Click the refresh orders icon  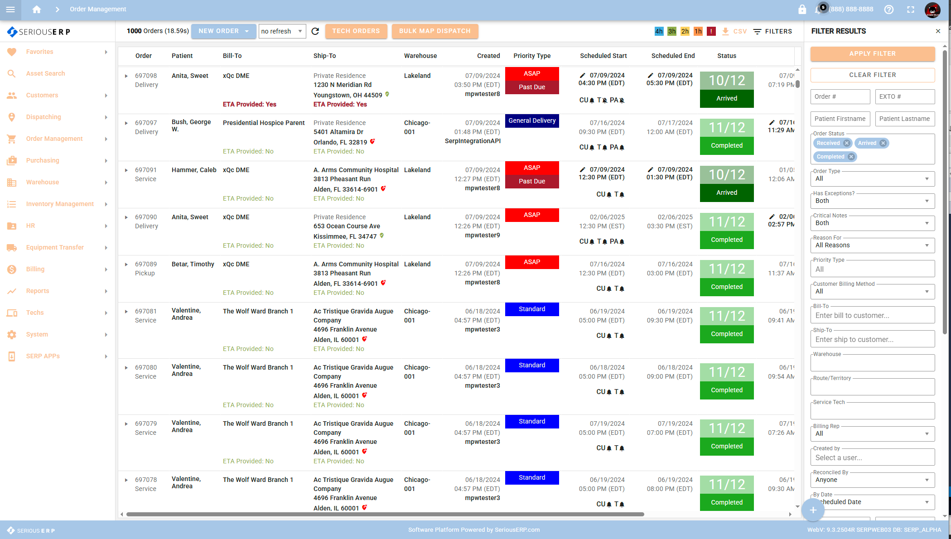tap(315, 31)
